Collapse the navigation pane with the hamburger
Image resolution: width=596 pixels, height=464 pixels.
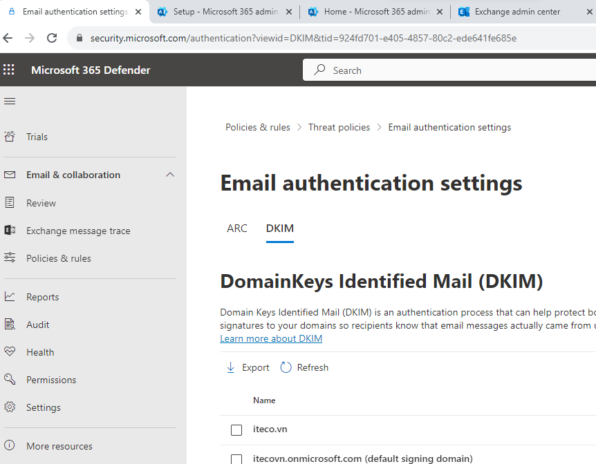(10, 100)
